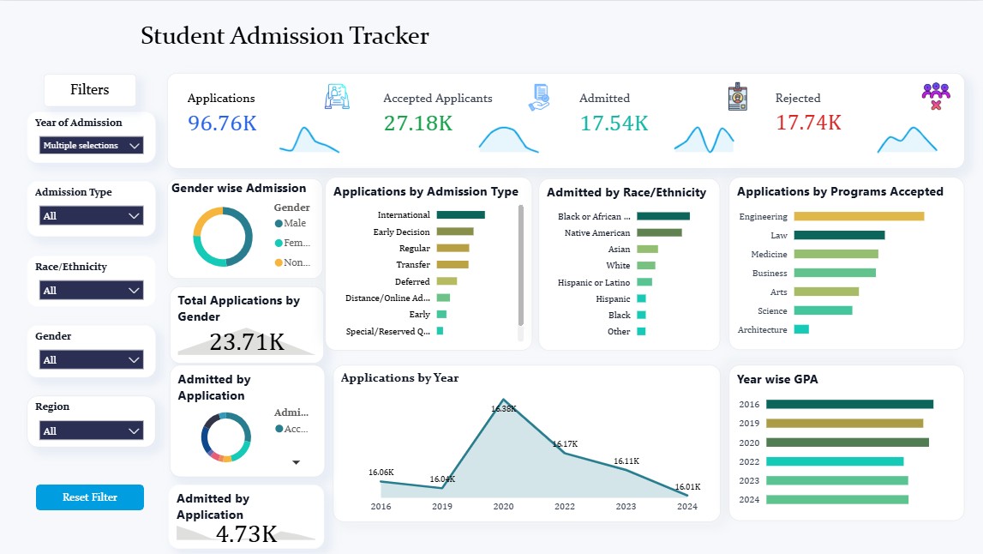Viewport: 983px width, 554px height.
Task: Click the 16.06K data label
Action: [381, 472]
